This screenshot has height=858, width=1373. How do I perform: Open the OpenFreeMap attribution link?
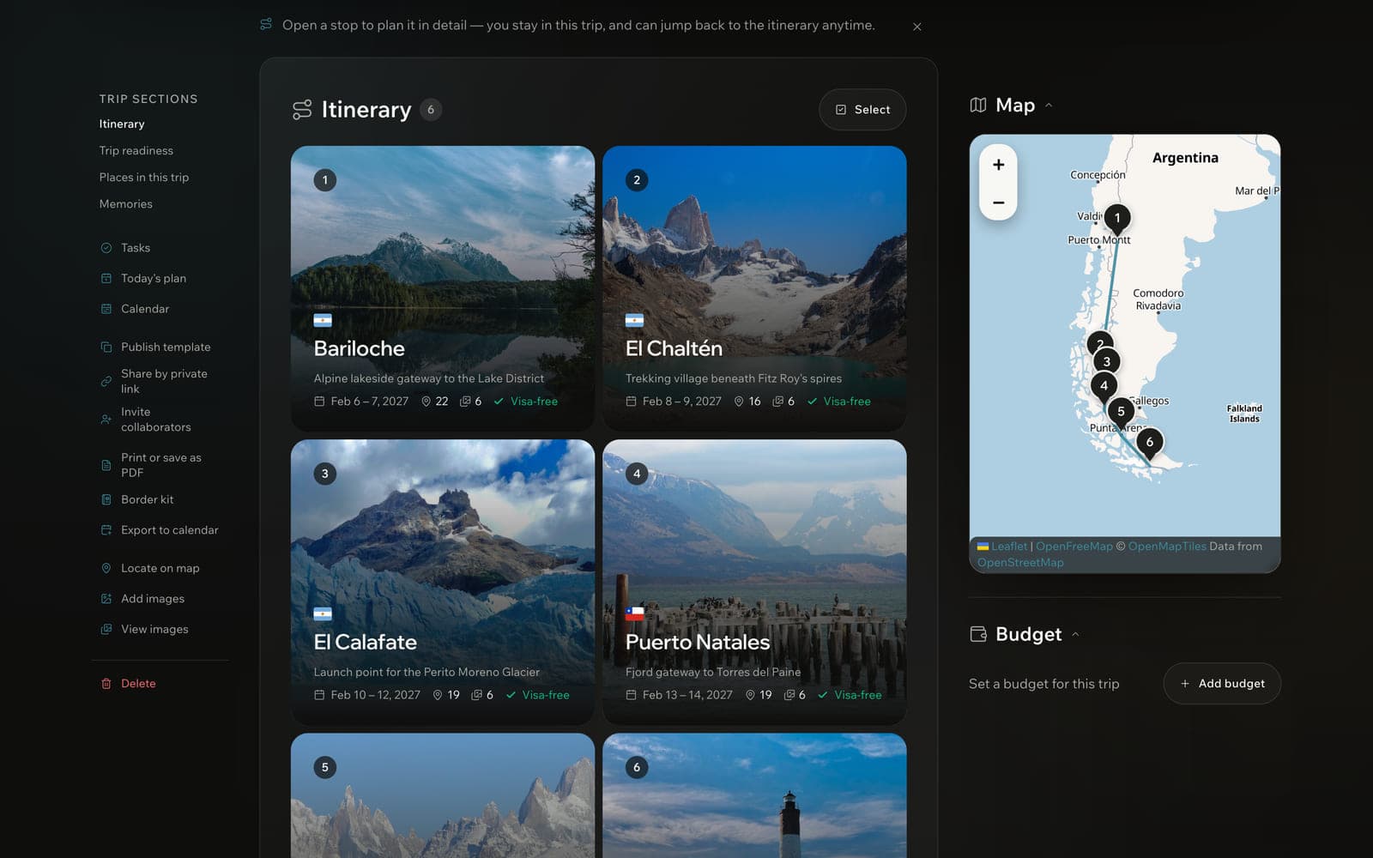tap(1074, 547)
